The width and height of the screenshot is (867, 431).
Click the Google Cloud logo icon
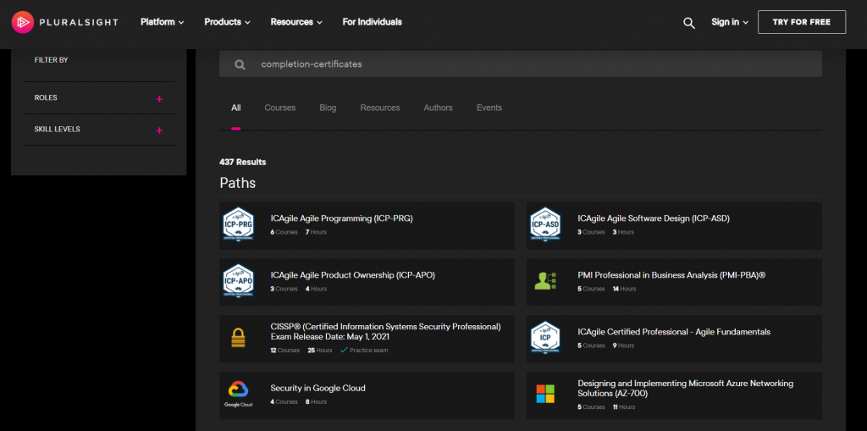(x=238, y=395)
